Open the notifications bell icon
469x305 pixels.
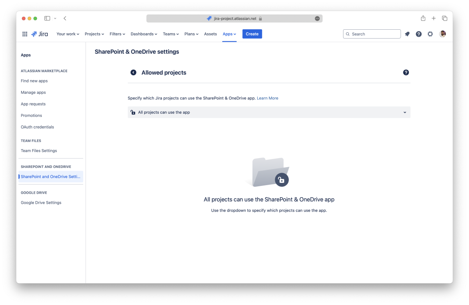407,34
